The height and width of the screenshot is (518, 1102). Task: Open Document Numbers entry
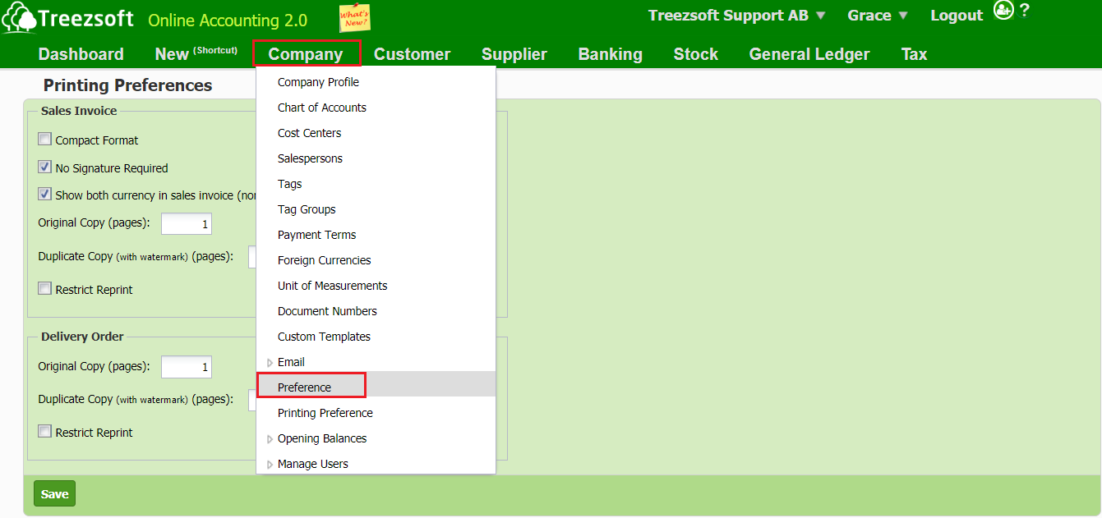click(x=376, y=311)
